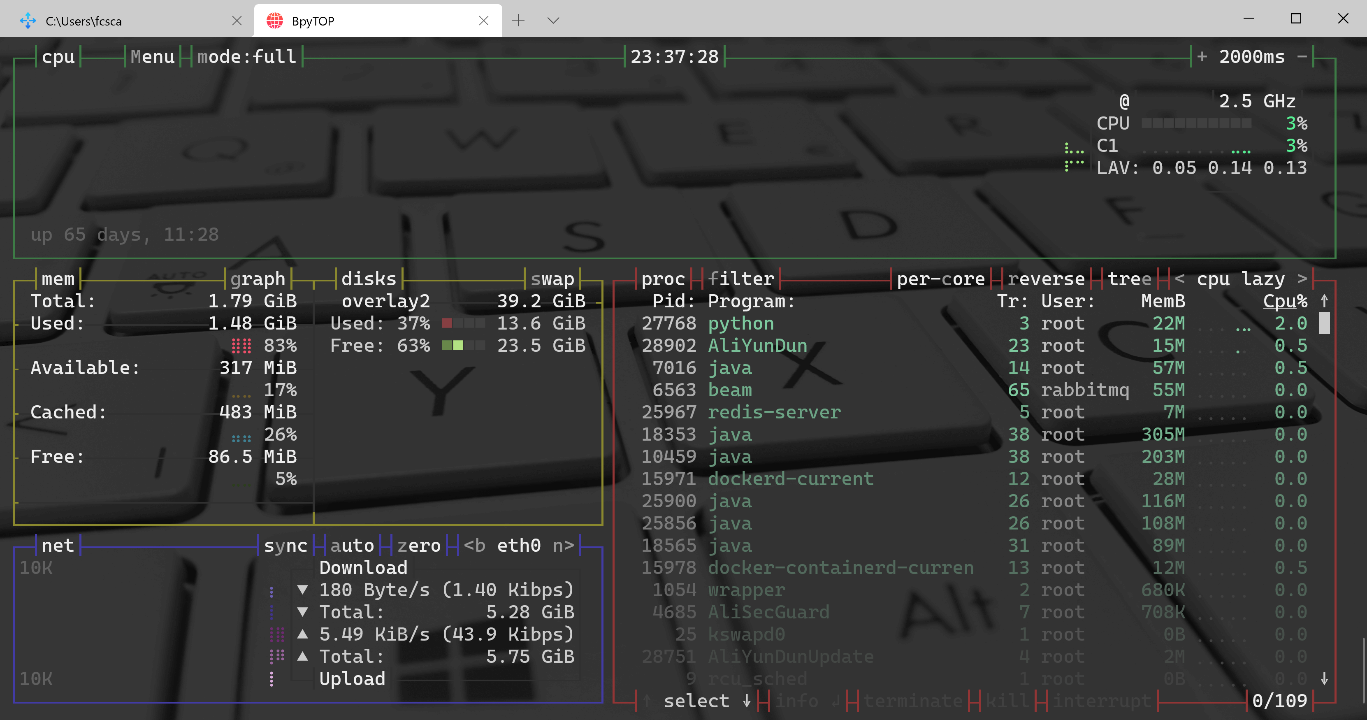Screen dimensions: 1367x720
Task: Toggle per-core CPU usage in proc box
Action: (940, 279)
